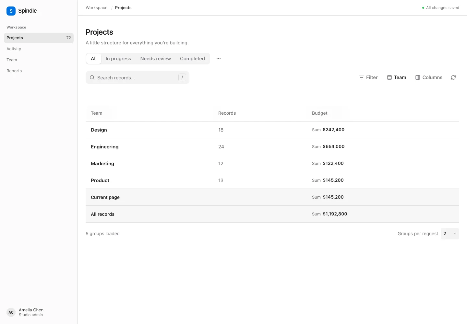Click the 72 count badge beside Projects
Screen dimensions: 467x324
click(x=69, y=38)
